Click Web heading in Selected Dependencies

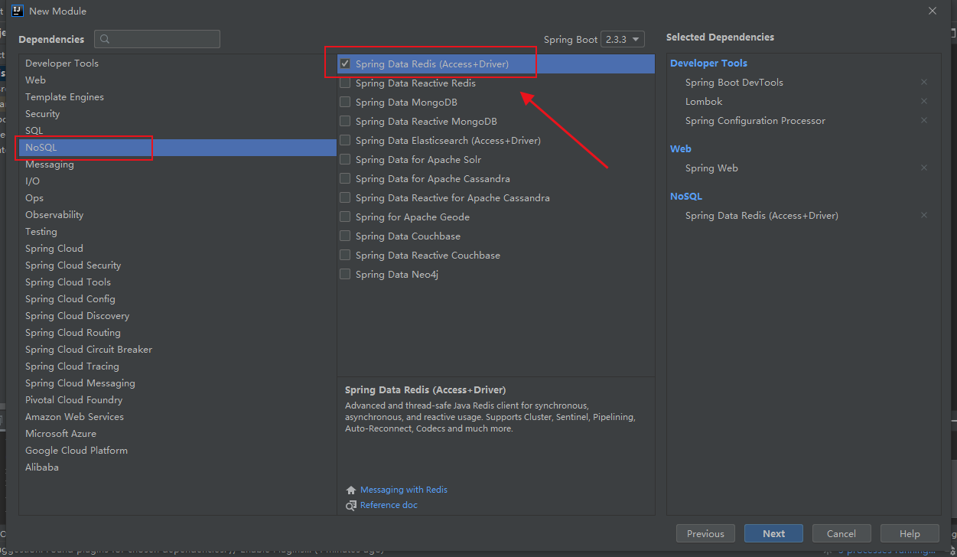pyautogui.click(x=680, y=148)
